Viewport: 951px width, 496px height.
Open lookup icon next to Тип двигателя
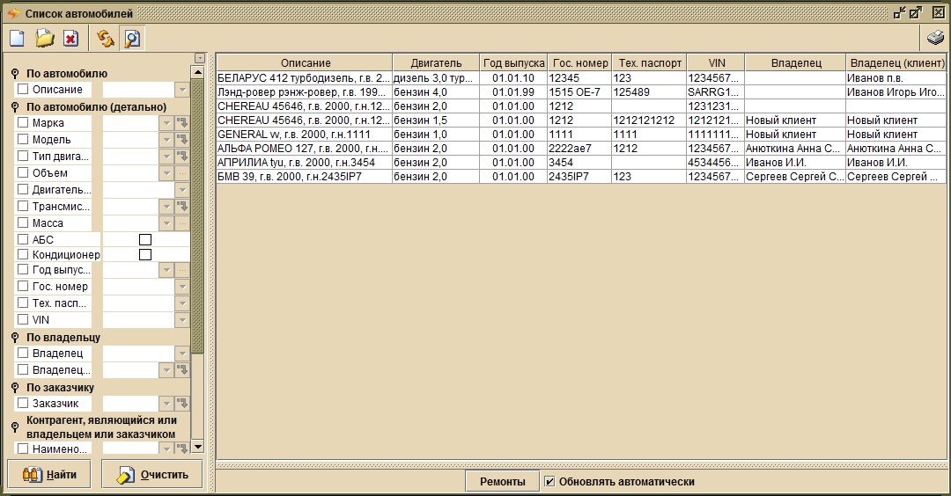(182, 157)
